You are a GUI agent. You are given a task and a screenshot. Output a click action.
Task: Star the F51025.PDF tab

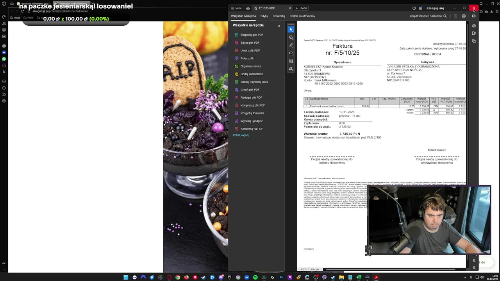point(255,8)
